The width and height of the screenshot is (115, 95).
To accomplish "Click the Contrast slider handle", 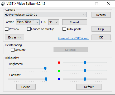I will 46,79.
